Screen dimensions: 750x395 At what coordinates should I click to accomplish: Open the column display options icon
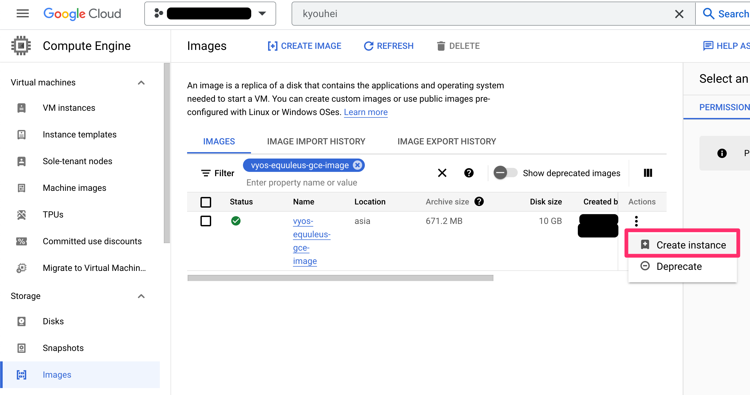click(x=648, y=173)
